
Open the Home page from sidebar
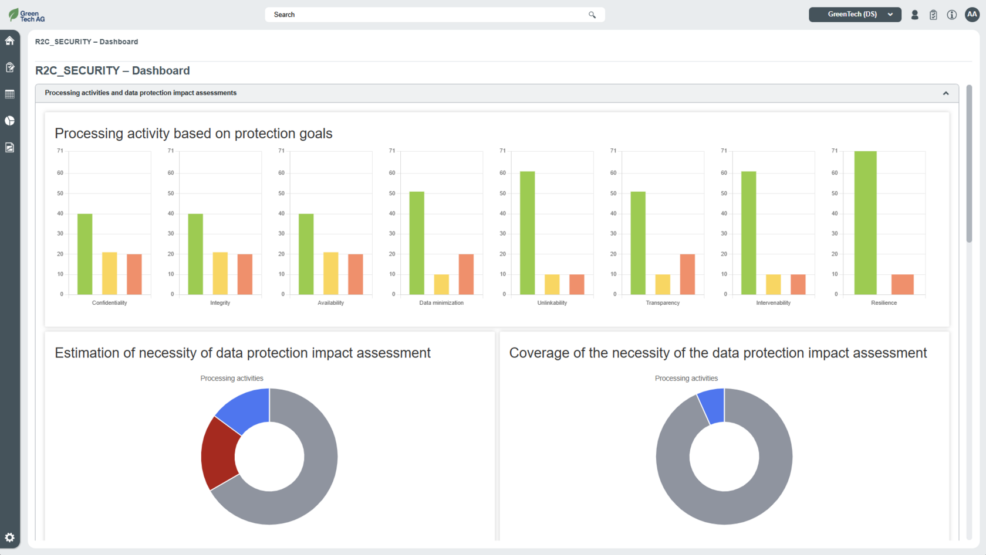(x=10, y=40)
